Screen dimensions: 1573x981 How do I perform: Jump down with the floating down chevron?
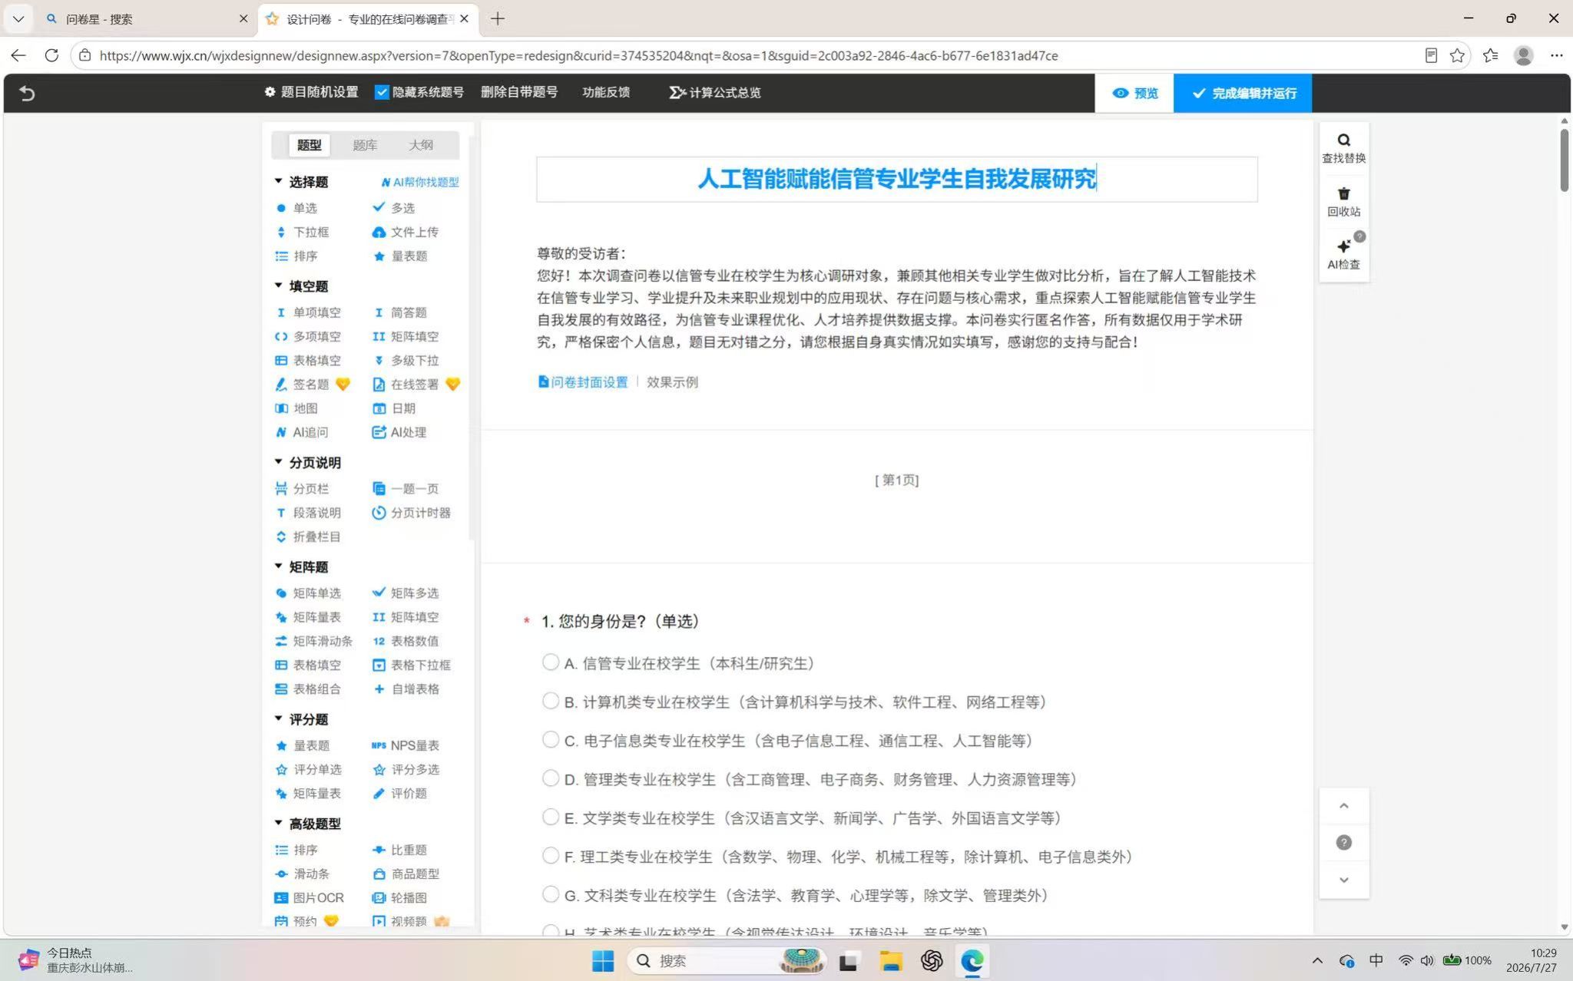point(1343,880)
